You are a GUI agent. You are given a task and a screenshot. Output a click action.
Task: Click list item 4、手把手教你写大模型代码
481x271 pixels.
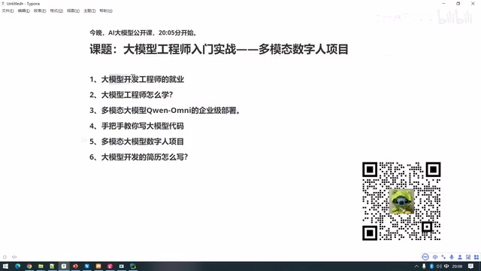click(x=137, y=126)
